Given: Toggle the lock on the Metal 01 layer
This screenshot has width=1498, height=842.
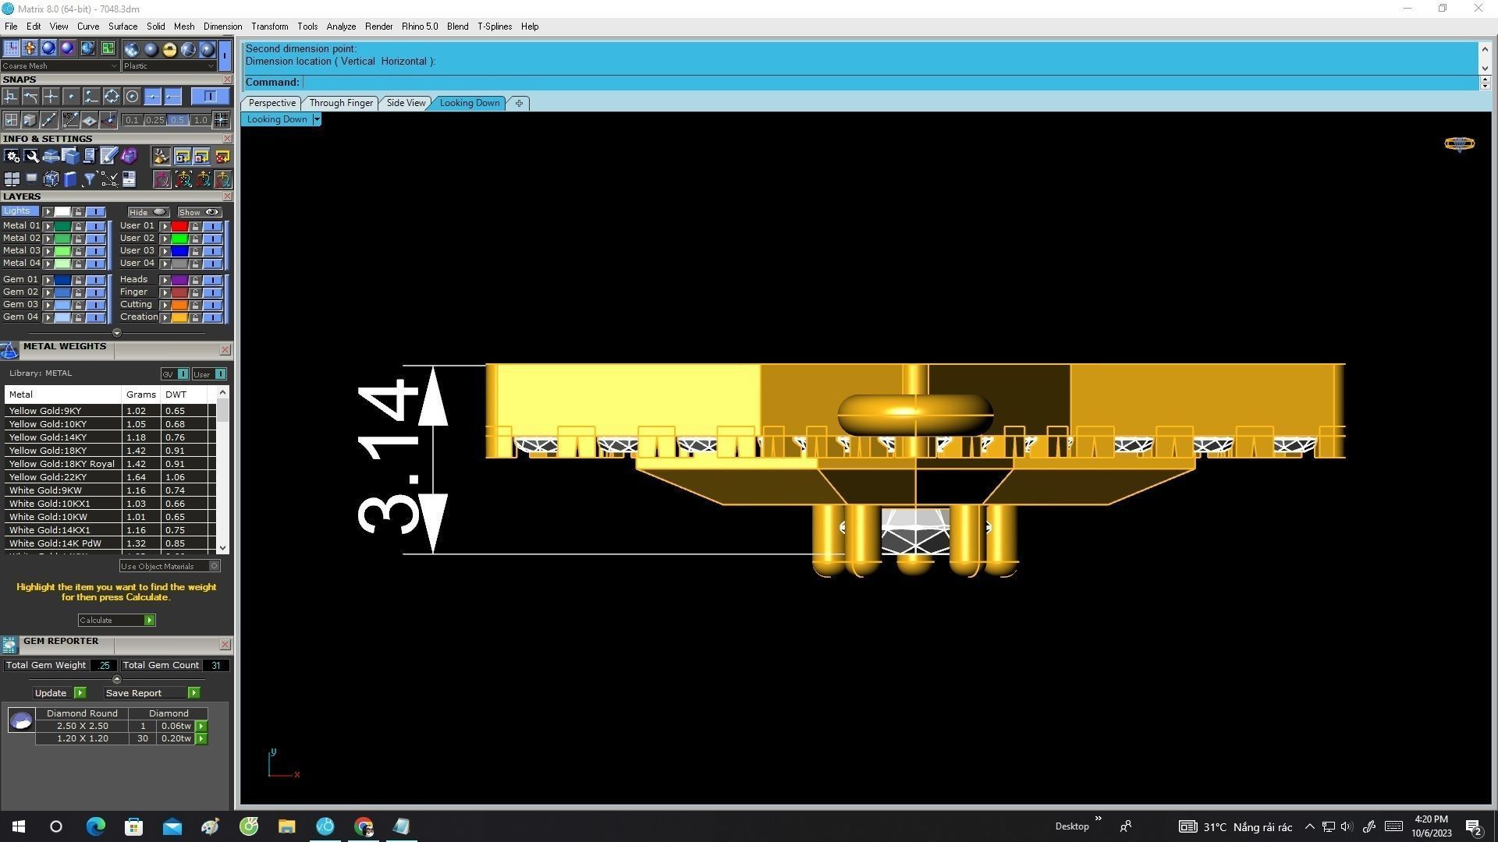Looking at the screenshot, I should click(78, 226).
